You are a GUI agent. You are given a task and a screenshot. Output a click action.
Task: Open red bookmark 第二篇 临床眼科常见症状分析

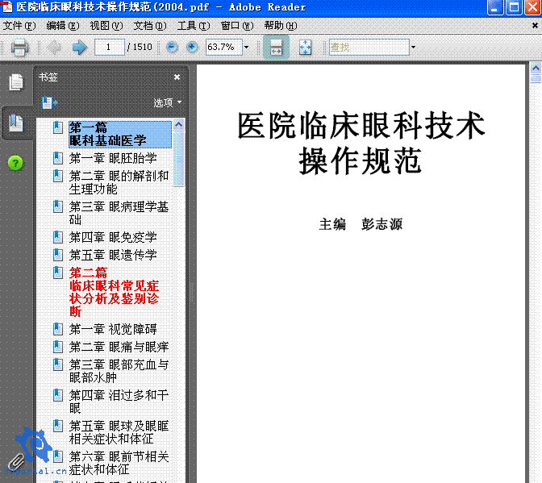114,292
